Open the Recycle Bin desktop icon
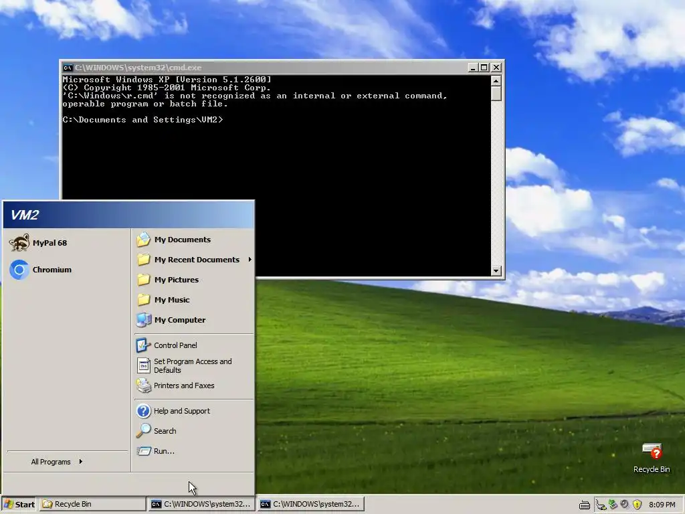This screenshot has width=685, height=514. coord(652,458)
